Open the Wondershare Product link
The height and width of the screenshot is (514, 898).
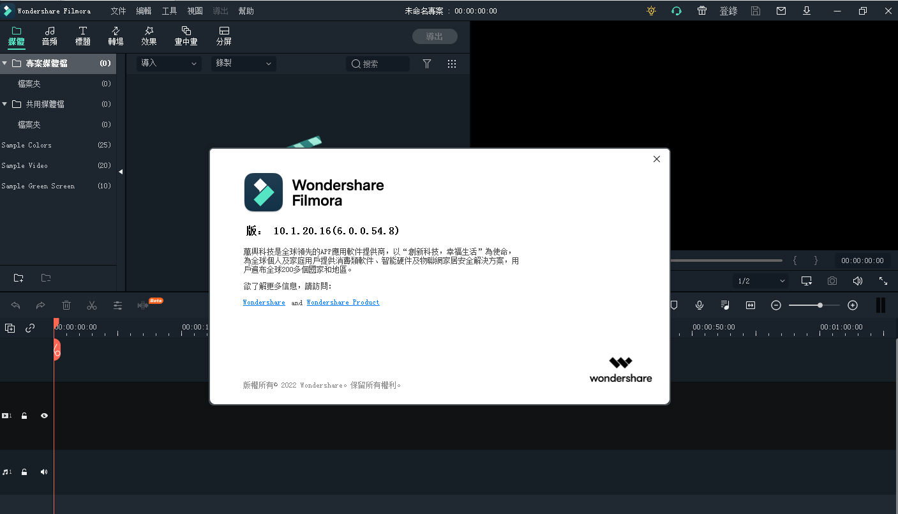pyautogui.click(x=343, y=303)
